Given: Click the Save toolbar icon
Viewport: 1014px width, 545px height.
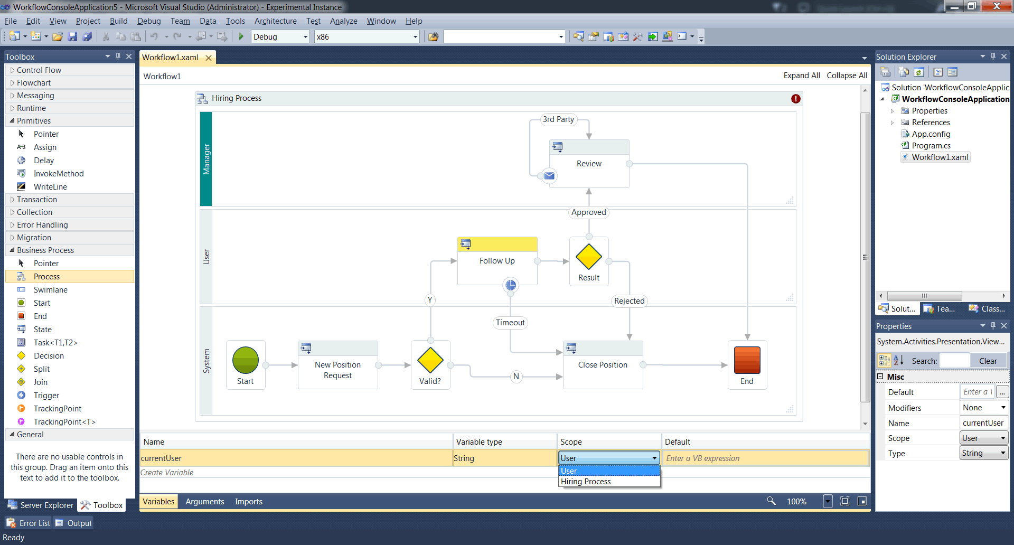Looking at the screenshot, I should (x=73, y=36).
